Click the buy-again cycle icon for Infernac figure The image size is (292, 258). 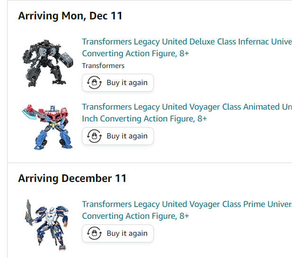(95, 83)
